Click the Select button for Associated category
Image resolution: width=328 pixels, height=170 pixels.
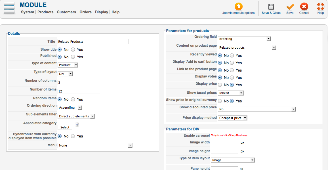tap(65, 127)
